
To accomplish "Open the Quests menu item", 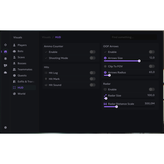I will click(x=24, y=75).
